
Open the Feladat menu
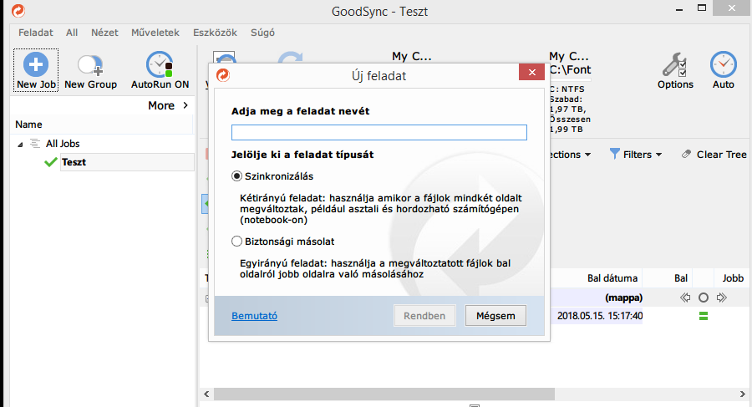[x=35, y=33]
